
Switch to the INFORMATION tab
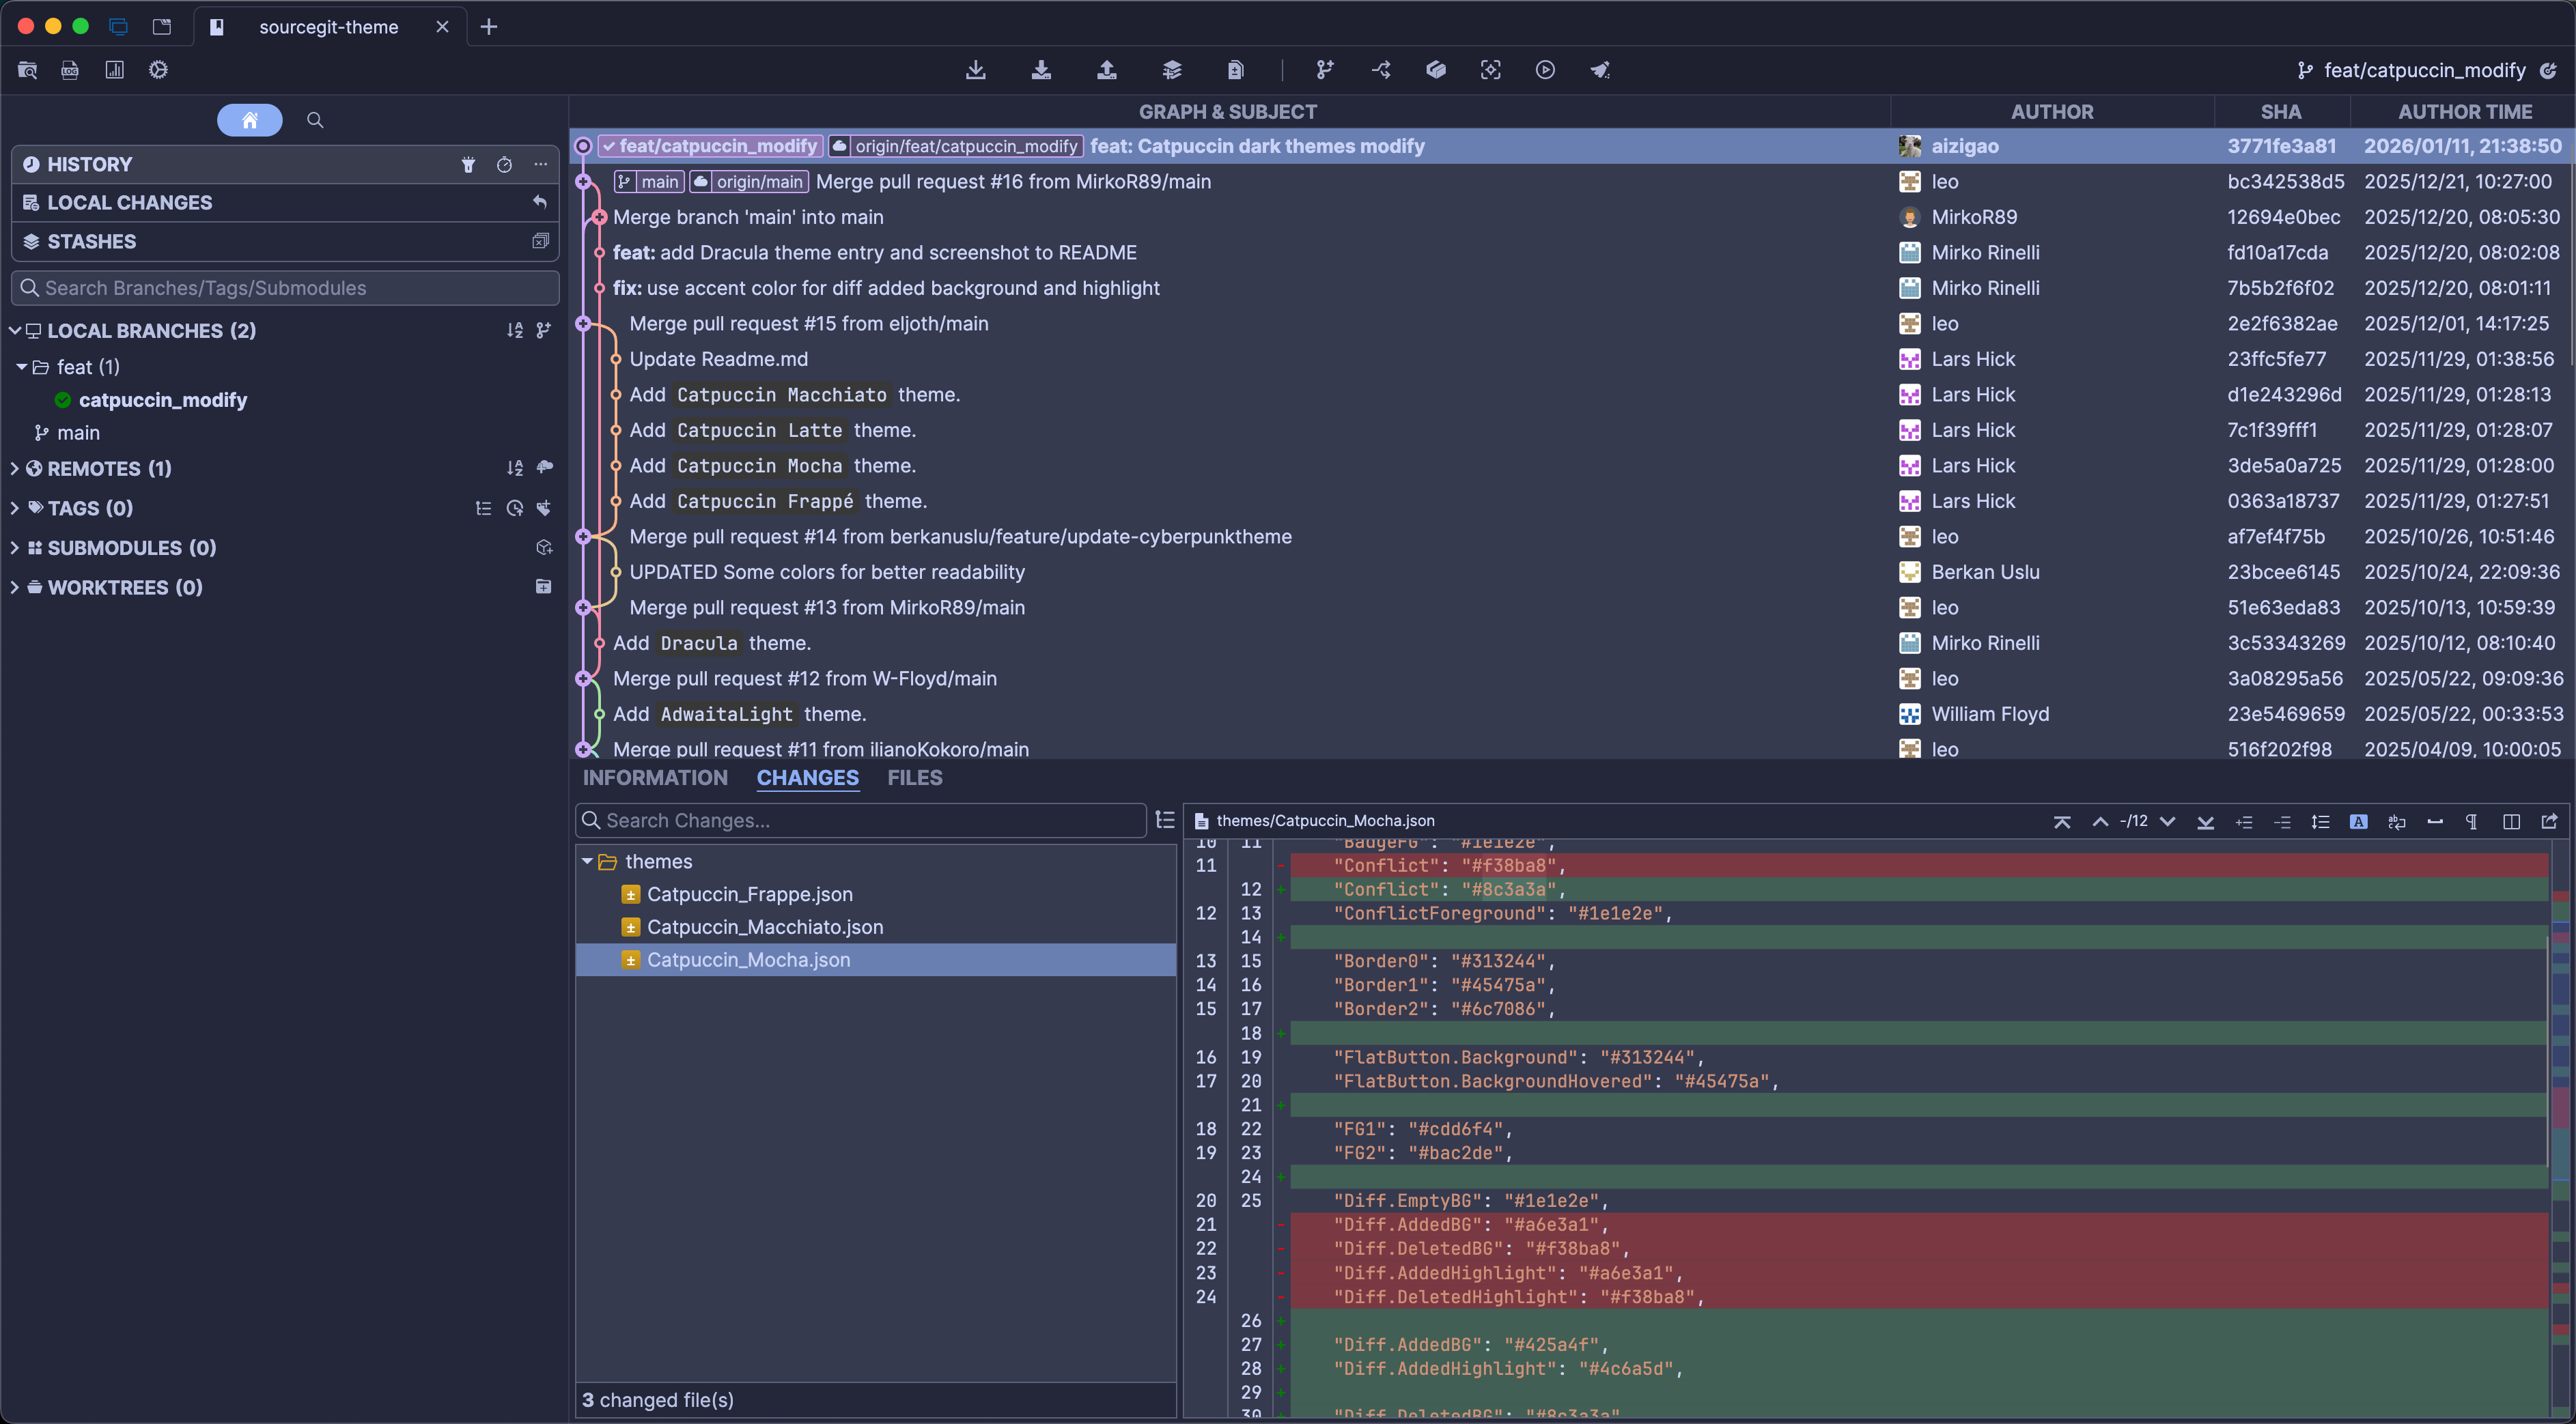coord(655,778)
